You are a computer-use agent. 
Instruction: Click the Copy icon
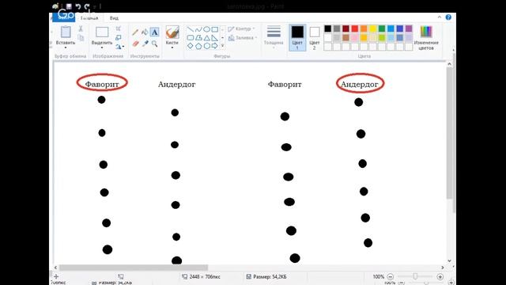pyautogui.click(x=81, y=37)
